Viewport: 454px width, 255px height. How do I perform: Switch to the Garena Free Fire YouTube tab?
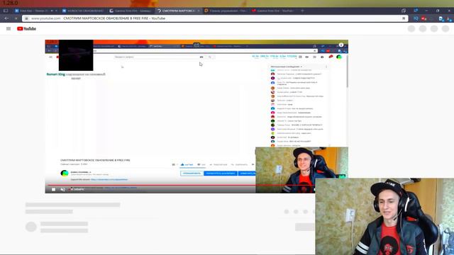point(273,11)
